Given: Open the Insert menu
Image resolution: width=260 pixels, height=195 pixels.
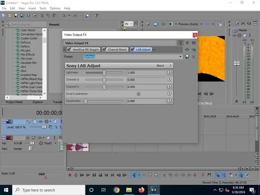Looking at the screenshot, I should (32, 8).
